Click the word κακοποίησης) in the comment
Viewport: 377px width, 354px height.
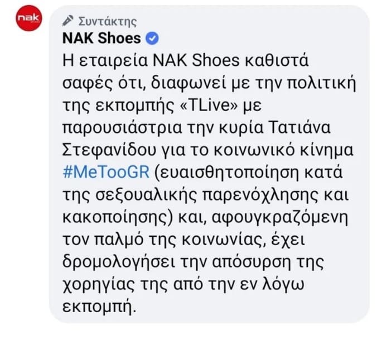coord(118,217)
